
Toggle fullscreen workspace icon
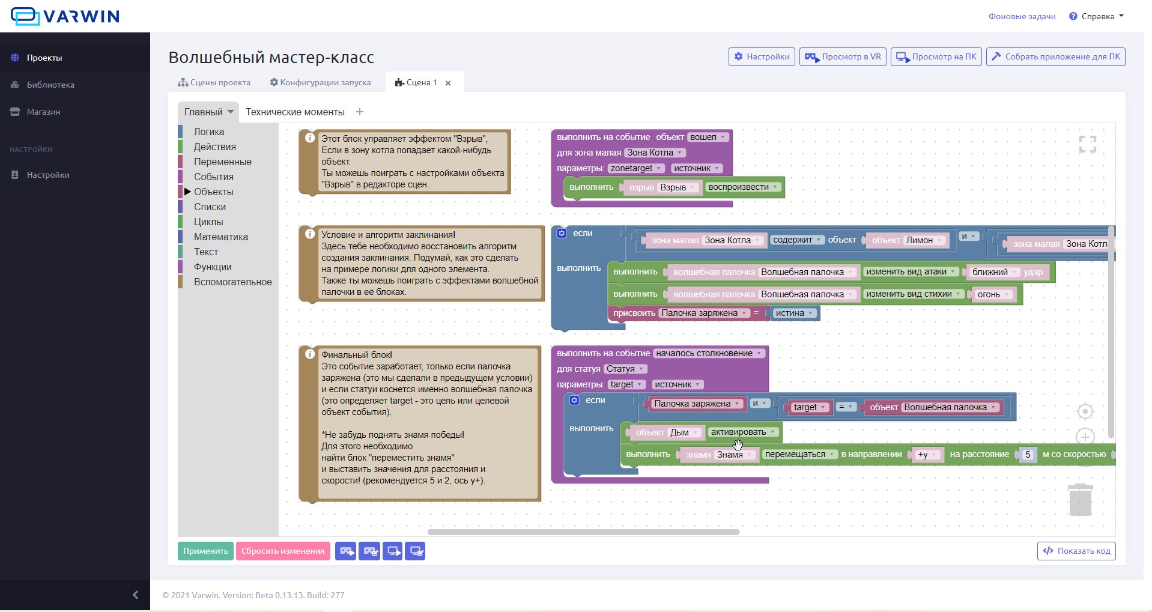(1087, 144)
